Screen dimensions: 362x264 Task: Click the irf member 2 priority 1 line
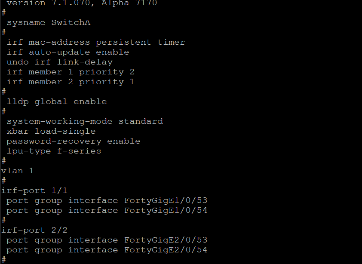pos(71,82)
